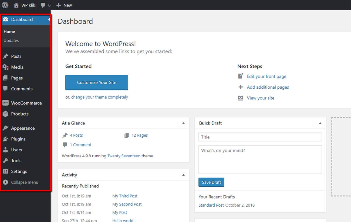Open Edit your front page link
351x222 pixels.
[x=266, y=77]
